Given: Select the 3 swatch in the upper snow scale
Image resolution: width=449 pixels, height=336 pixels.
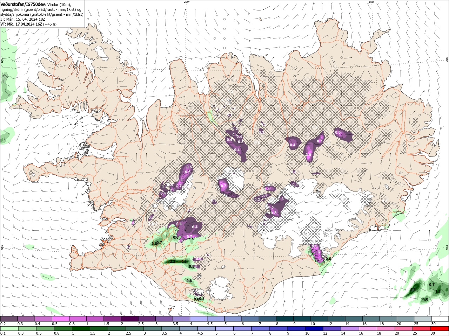Looking at the screenshot, I should (x=164, y=319).
